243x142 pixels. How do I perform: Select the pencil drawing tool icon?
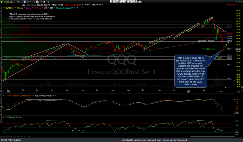pos(41,2)
